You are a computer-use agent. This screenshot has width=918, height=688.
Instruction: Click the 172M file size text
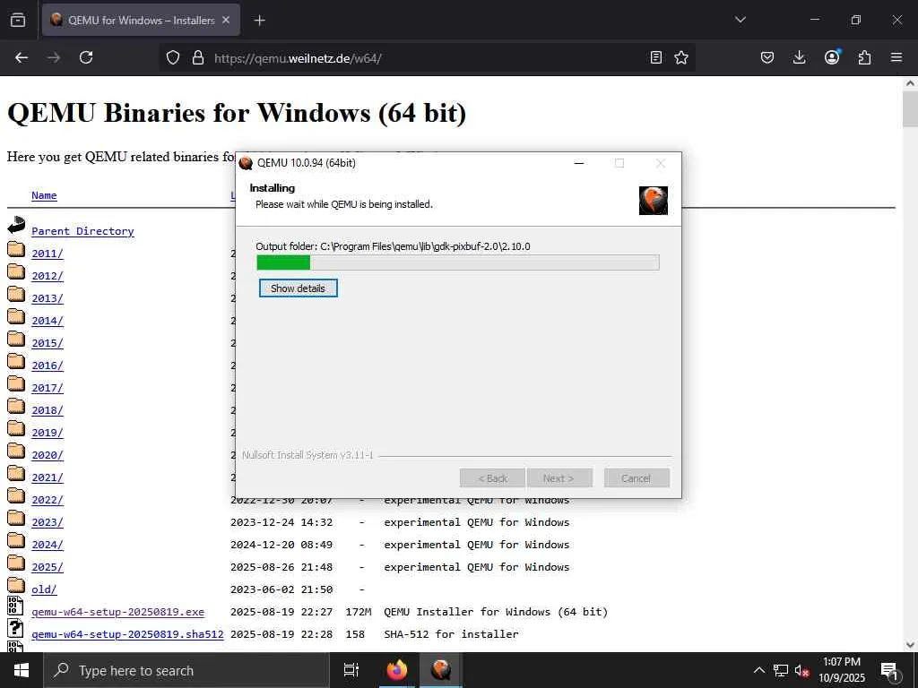click(x=359, y=612)
